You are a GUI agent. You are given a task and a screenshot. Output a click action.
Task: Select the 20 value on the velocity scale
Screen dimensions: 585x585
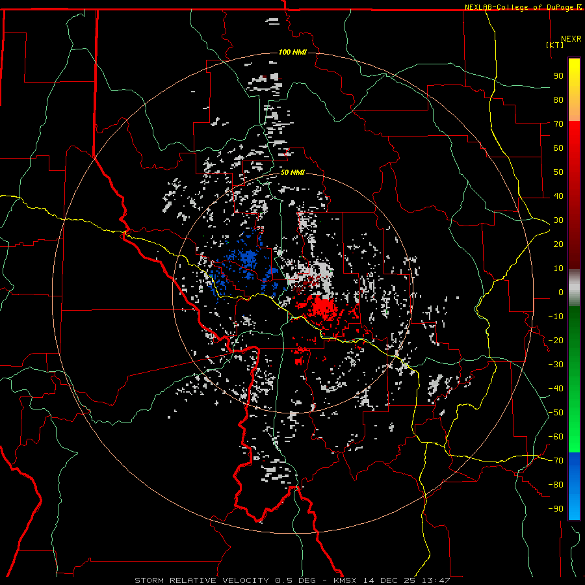point(558,244)
